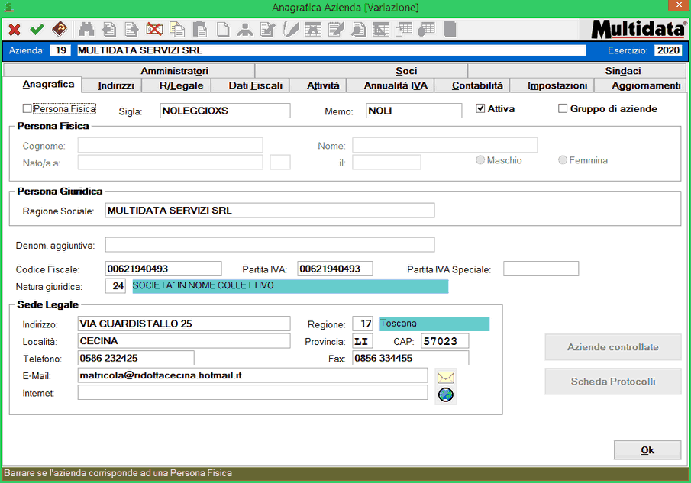Click the Codice Fiscale field
Screen dimensions: 691x483
[163, 269]
